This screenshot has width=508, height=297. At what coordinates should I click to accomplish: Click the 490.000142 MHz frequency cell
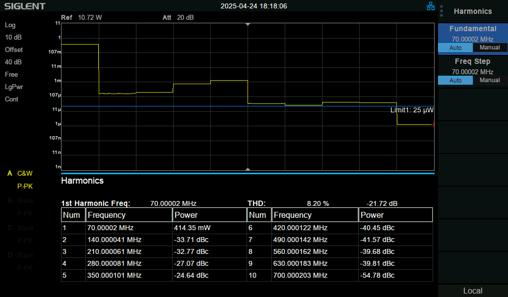tap(315, 240)
